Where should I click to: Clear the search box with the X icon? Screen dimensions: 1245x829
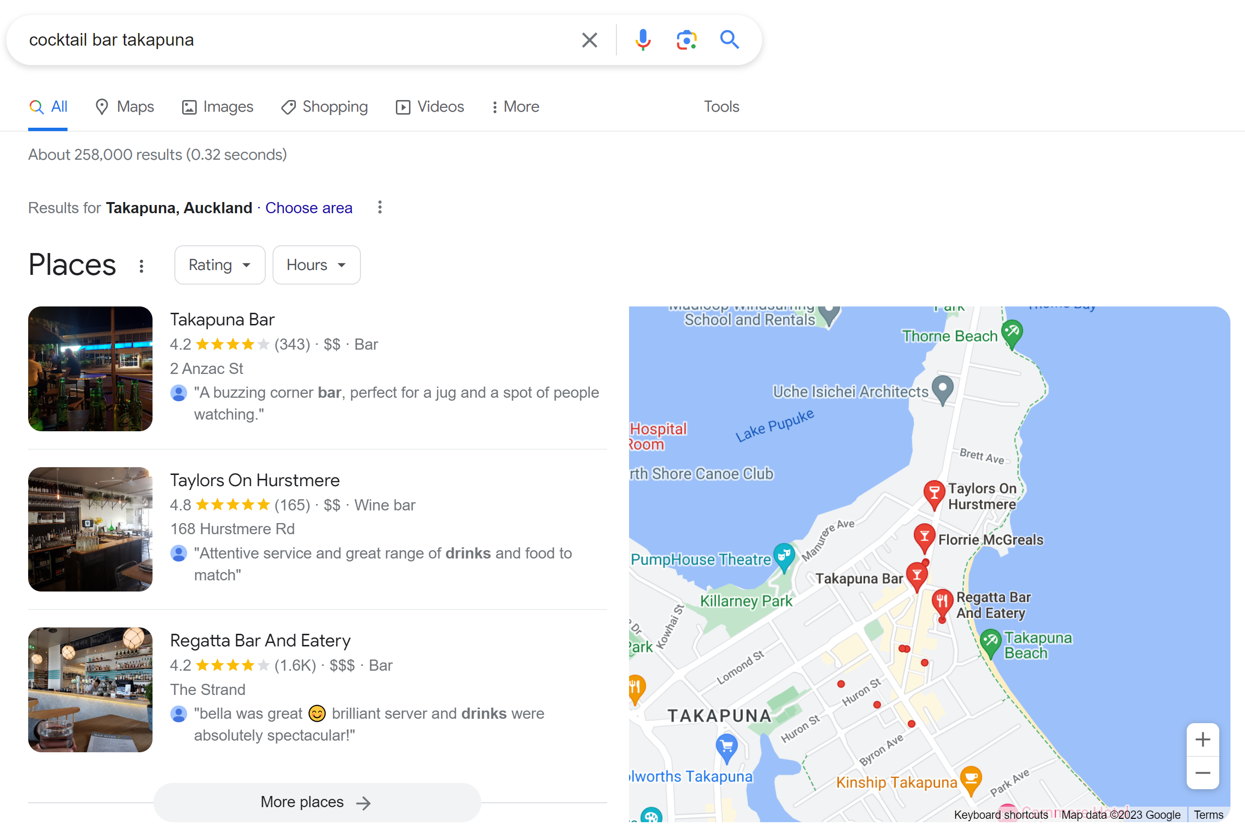tap(589, 40)
